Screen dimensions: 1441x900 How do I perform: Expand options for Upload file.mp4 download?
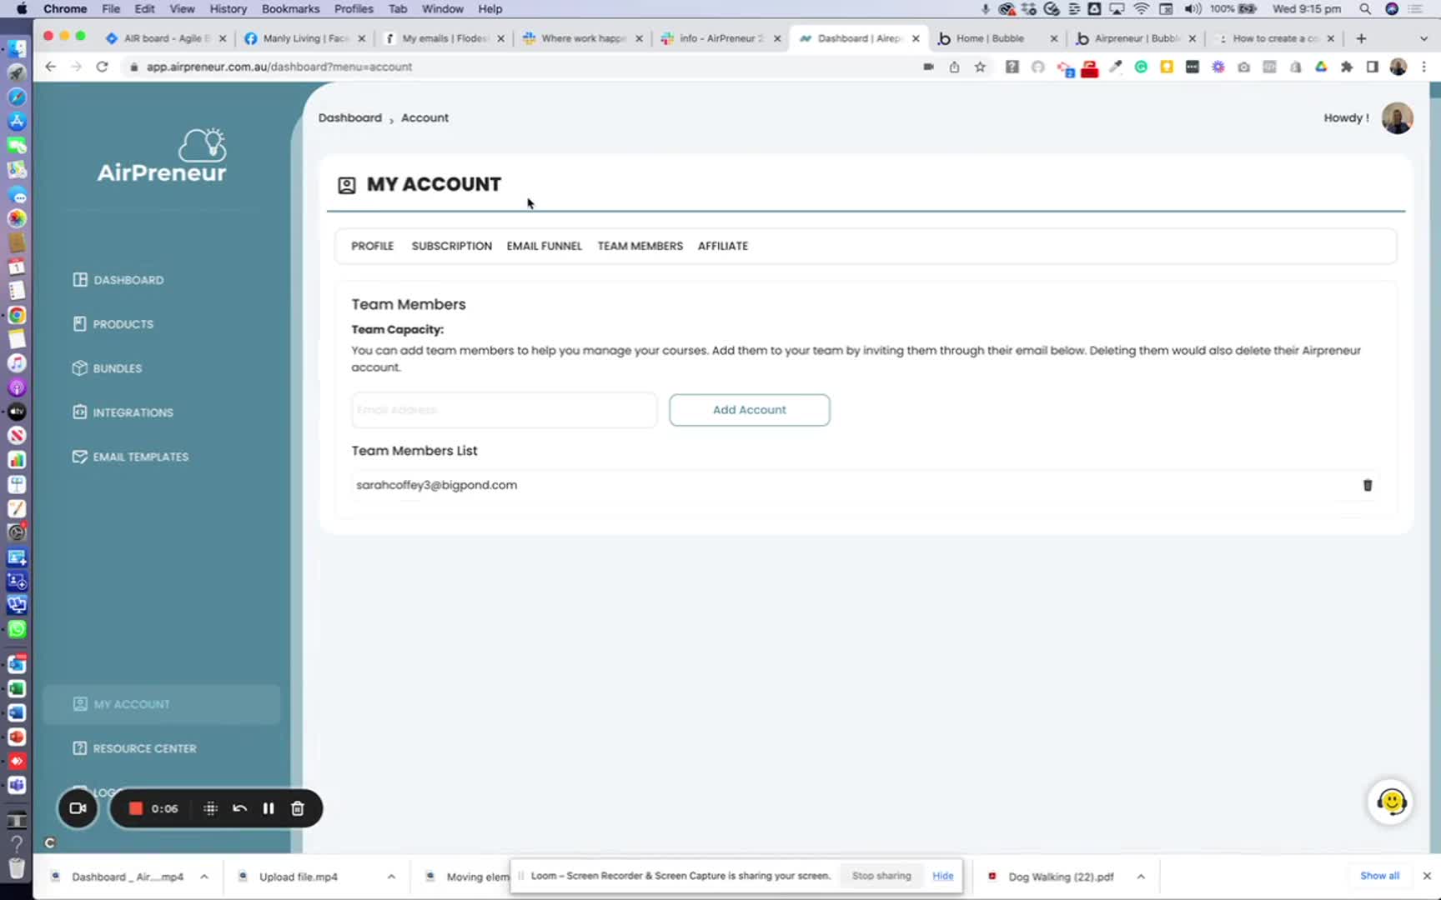pos(391,877)
